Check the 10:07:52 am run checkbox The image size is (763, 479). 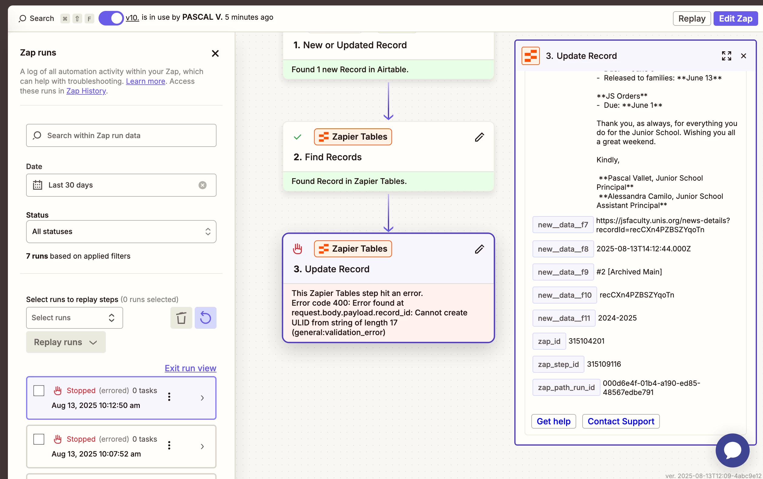[x=39, y=439]
